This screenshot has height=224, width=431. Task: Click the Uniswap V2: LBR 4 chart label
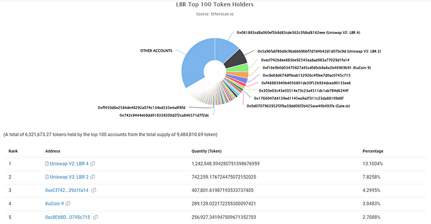(x=298, y=33)
